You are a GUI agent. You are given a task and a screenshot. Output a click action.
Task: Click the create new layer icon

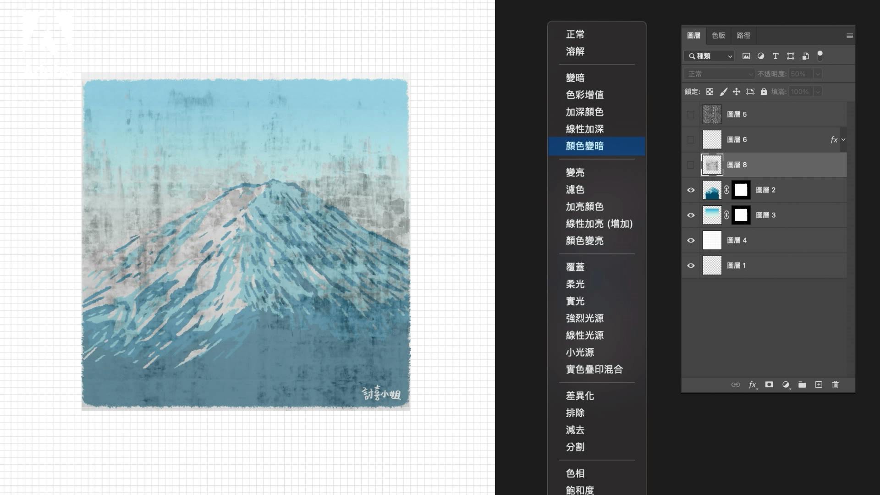click(819, 385)
